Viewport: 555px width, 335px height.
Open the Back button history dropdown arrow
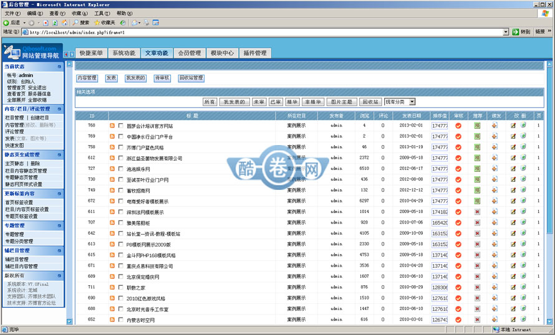click(24, 22)
